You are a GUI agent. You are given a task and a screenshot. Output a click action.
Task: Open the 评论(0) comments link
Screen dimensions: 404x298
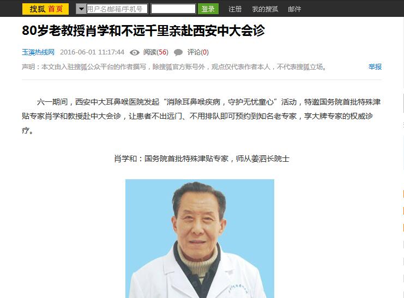(x=198, y=52)
